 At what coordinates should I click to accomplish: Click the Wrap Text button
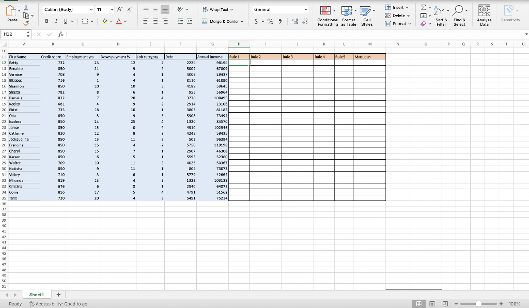(217, 9)
